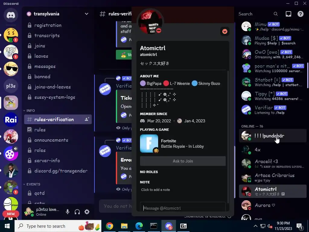The width and height of the screenshot is (309, 232).
Task: Open the gay irl server icon
Action: (x=11, y=52)
